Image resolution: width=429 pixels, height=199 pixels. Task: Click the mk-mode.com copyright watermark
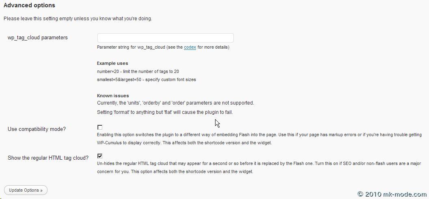coord(392,194)
